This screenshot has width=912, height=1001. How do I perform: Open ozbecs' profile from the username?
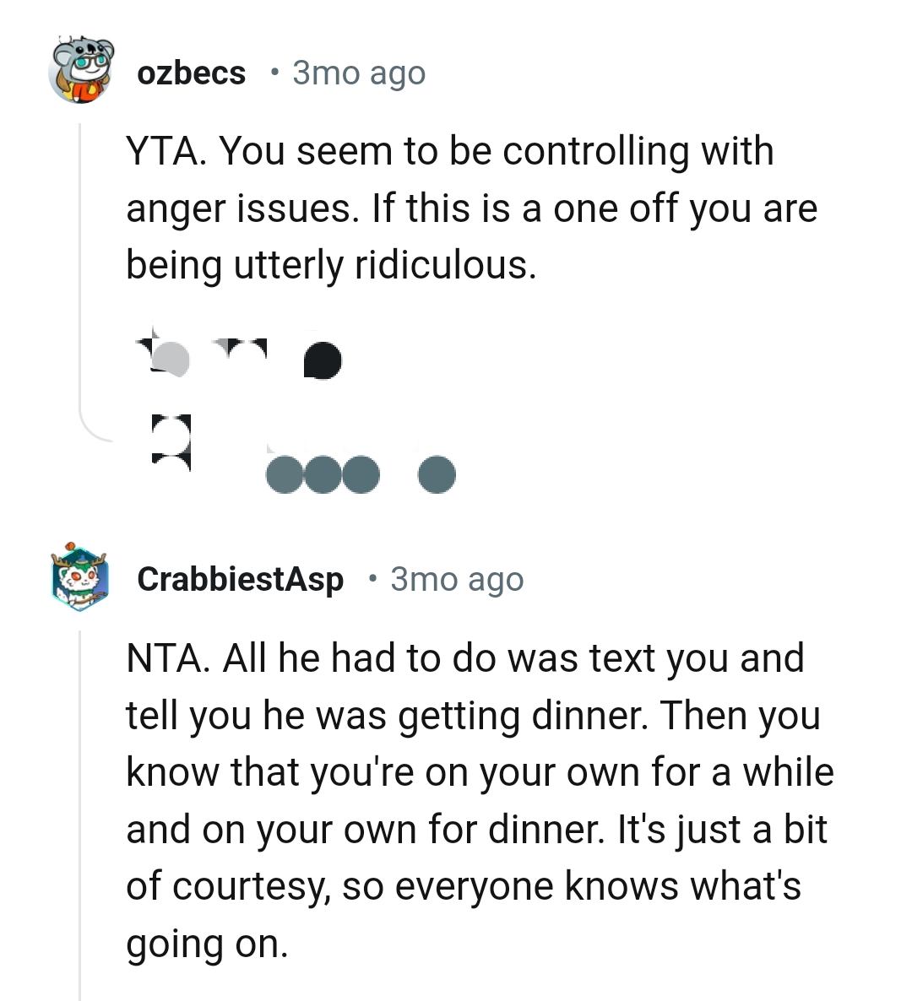coord(192,72)
